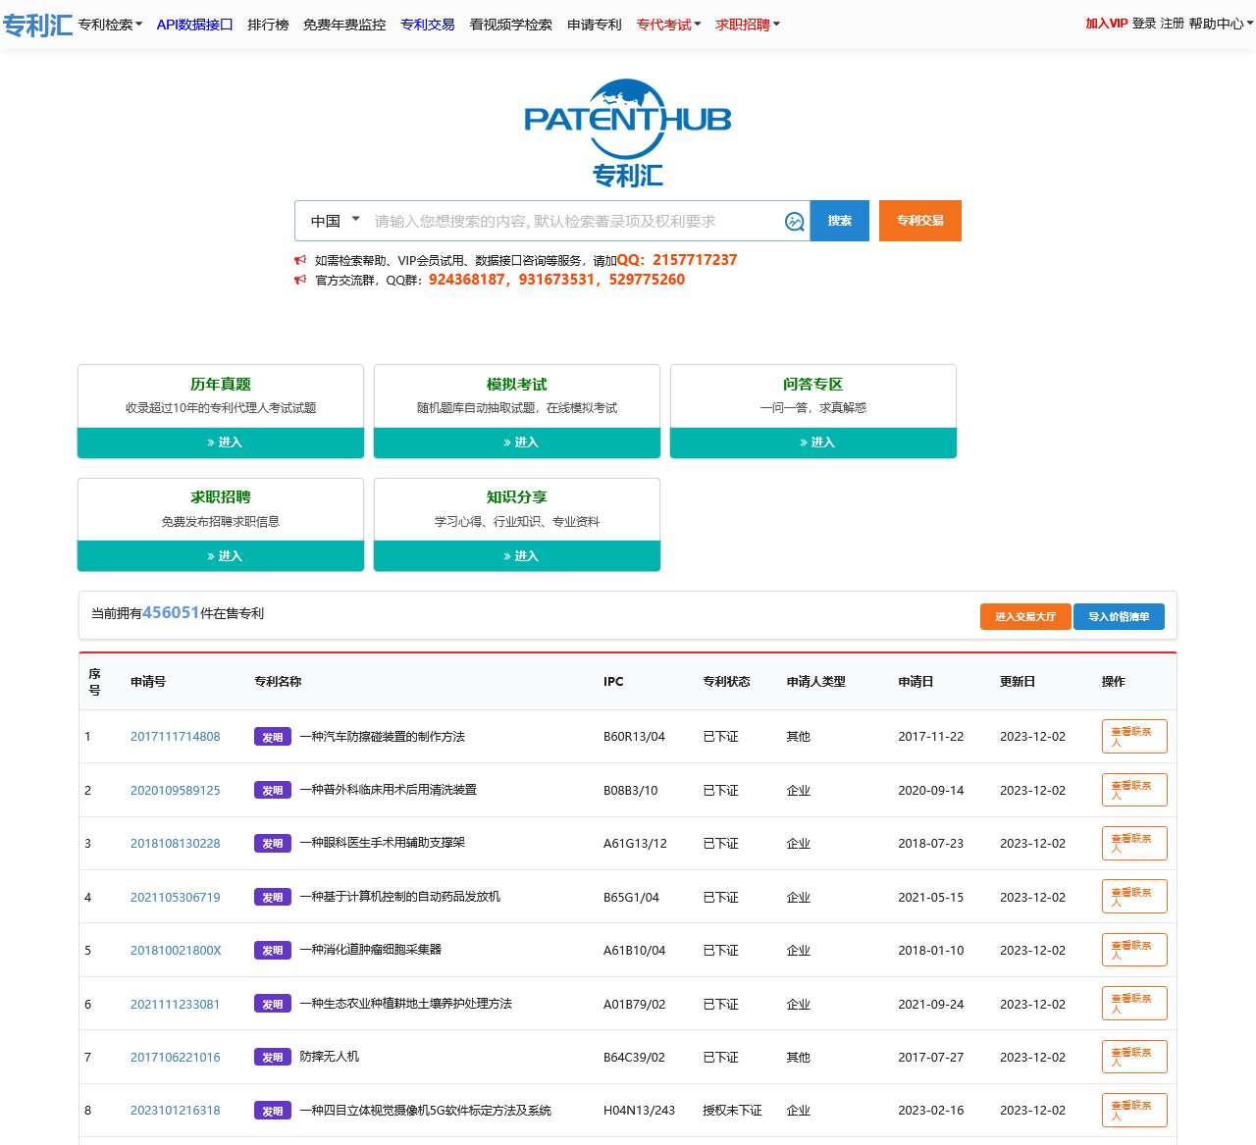This screenshot has width=1256, height=1145.
Task: View contact for 防摔无人机 patent
Action: point(1134,1057)
